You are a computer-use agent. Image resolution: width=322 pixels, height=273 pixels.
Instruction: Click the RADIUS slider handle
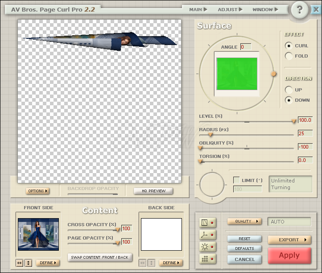[x=211, y=135]
